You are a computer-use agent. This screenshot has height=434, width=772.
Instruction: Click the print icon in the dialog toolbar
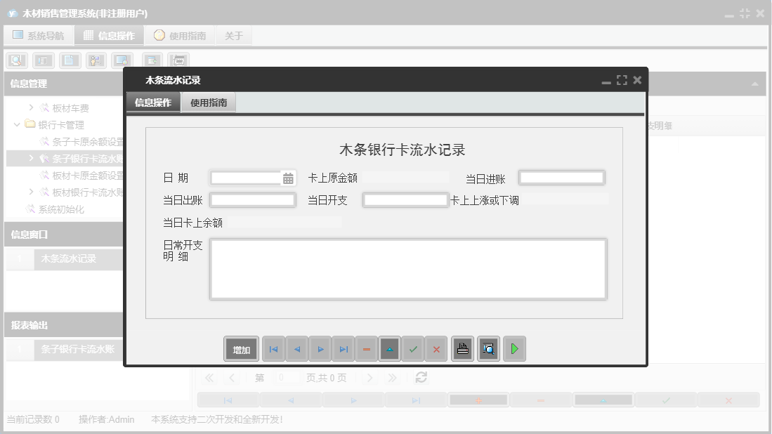pos(462,348)
